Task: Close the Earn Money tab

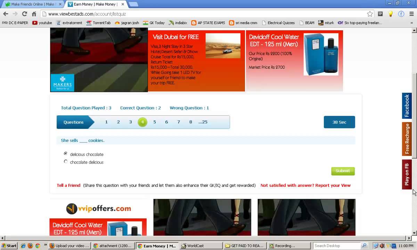Action: pos(122,4)
